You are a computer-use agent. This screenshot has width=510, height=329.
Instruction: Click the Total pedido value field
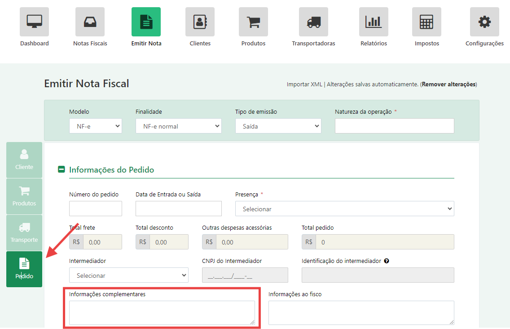pyautogui.click(x=385, y=242)
